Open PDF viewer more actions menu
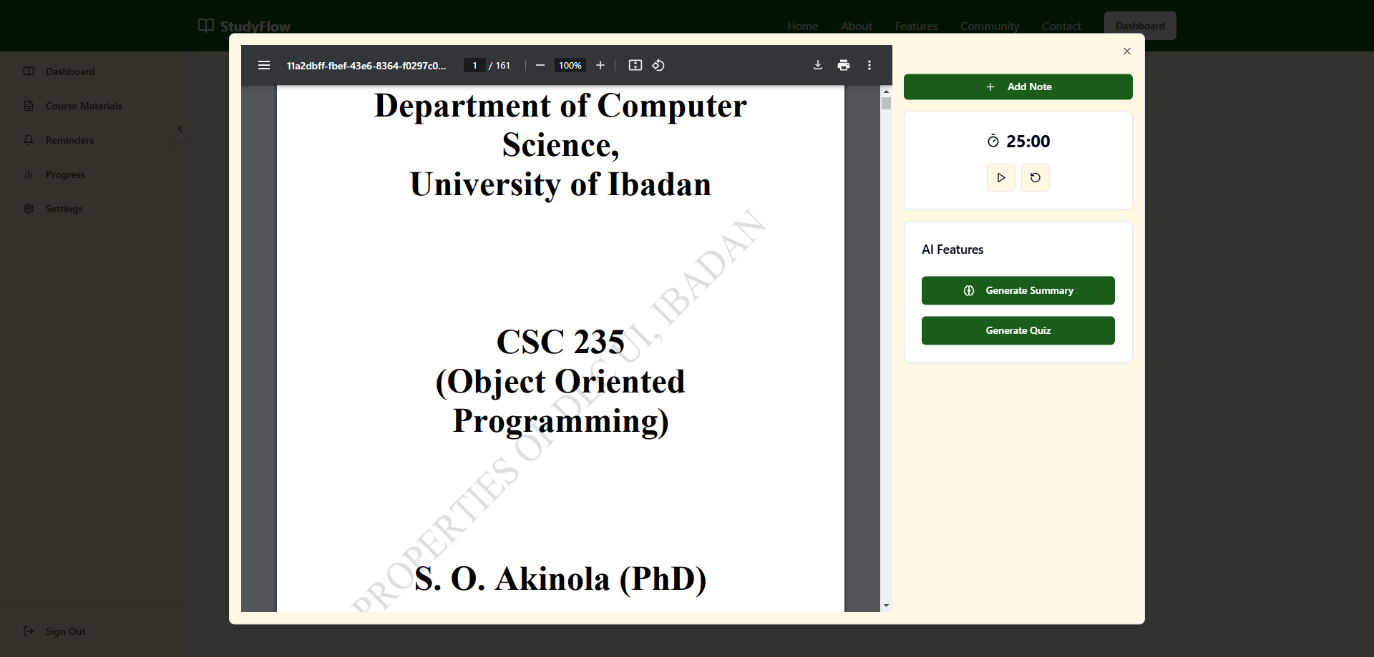Viewport: 1374px width, 657px height. 869,65
